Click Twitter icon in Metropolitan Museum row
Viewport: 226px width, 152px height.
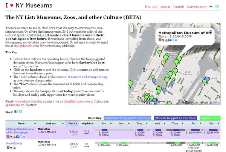(21, 137)
